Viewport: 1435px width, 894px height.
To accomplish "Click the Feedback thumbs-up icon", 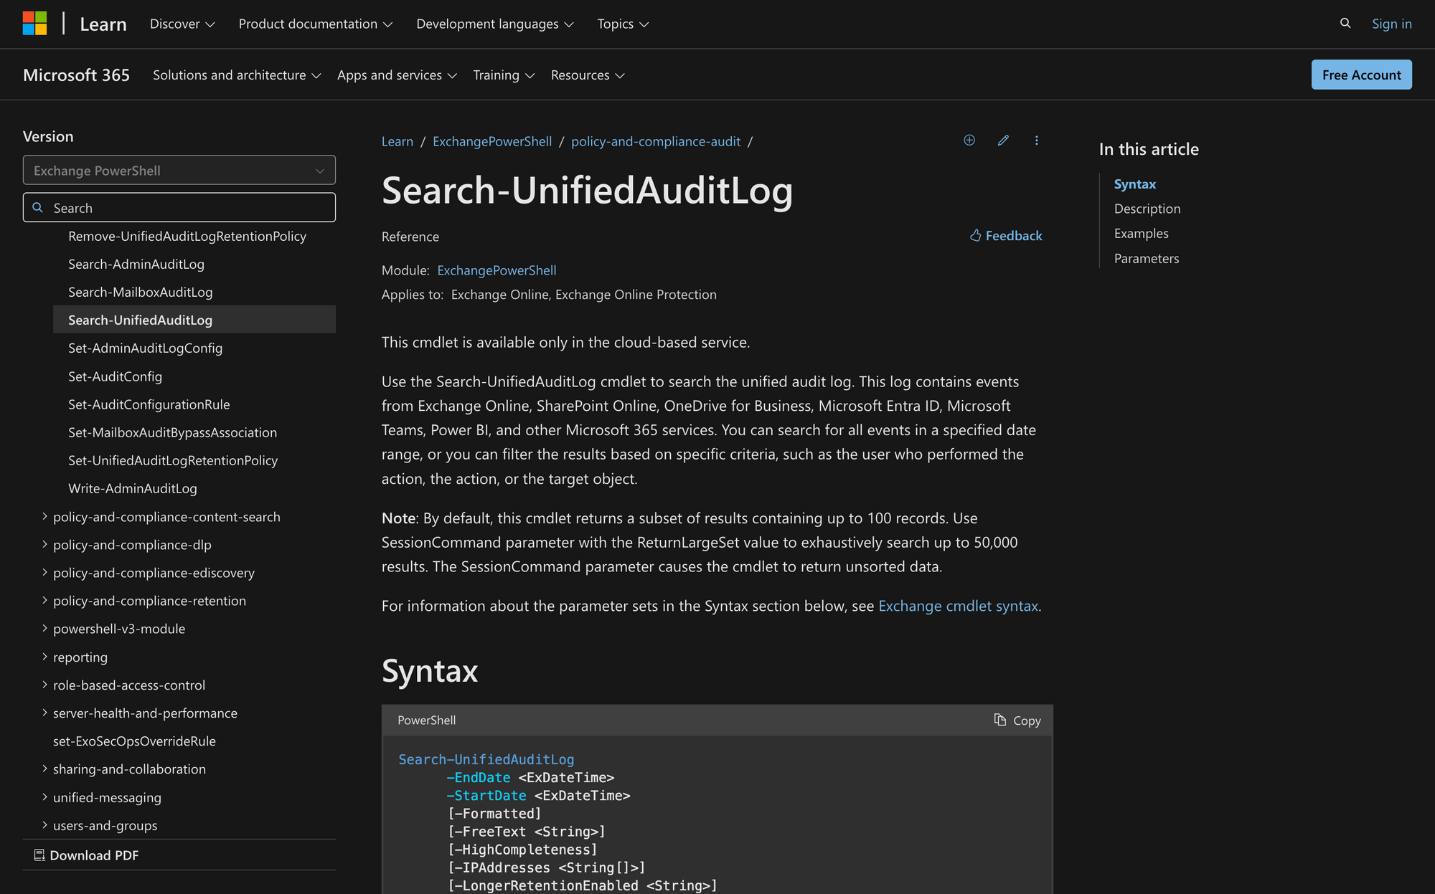I will pyautogui.click(x=975, y=235).
